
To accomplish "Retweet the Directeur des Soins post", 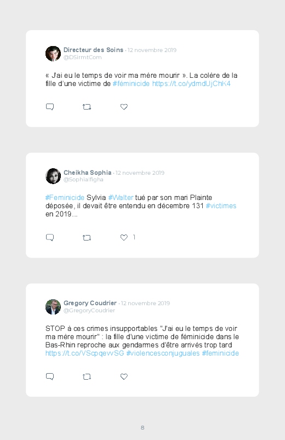I will click(87, 107).
